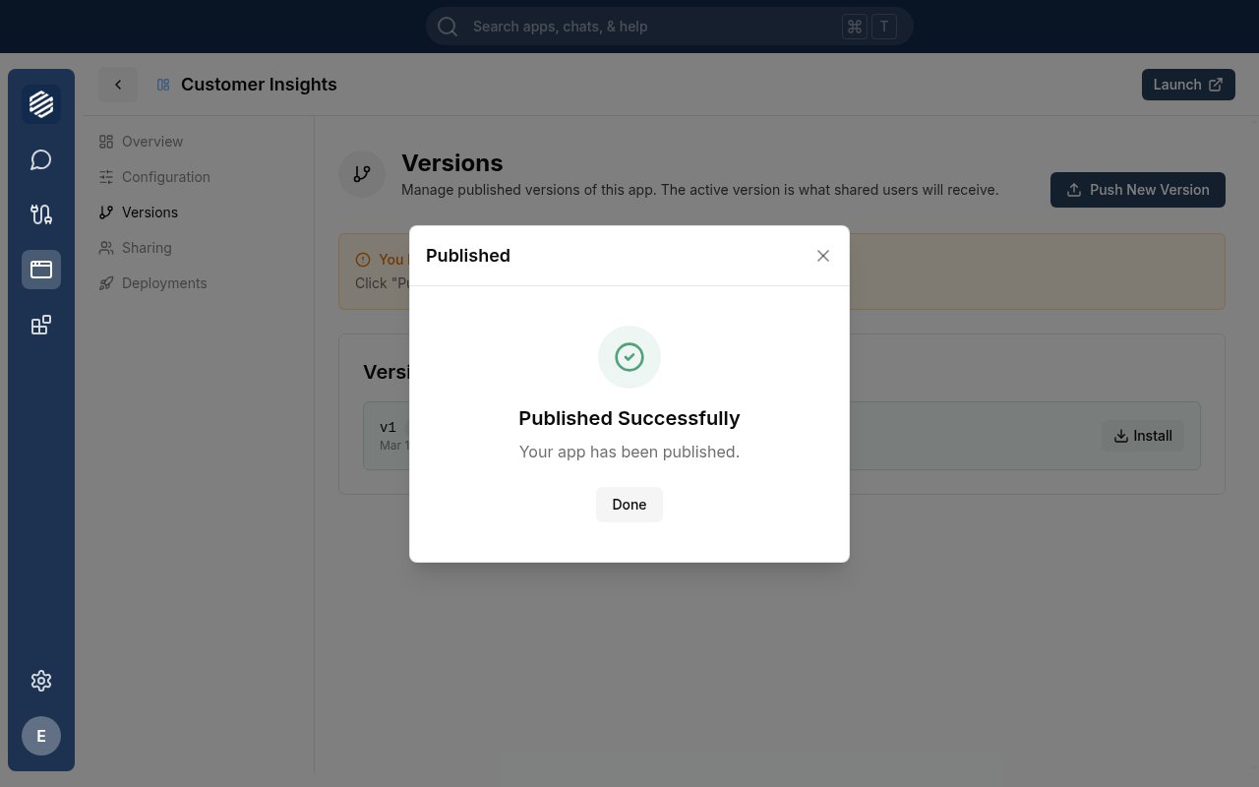Click the Customer Insights title
Image resolution: width=1259 pixels, height=787 pixels.
tap(259, 85)
